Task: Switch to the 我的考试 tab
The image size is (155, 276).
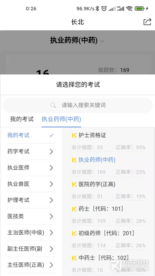Action: coord(22,119)
